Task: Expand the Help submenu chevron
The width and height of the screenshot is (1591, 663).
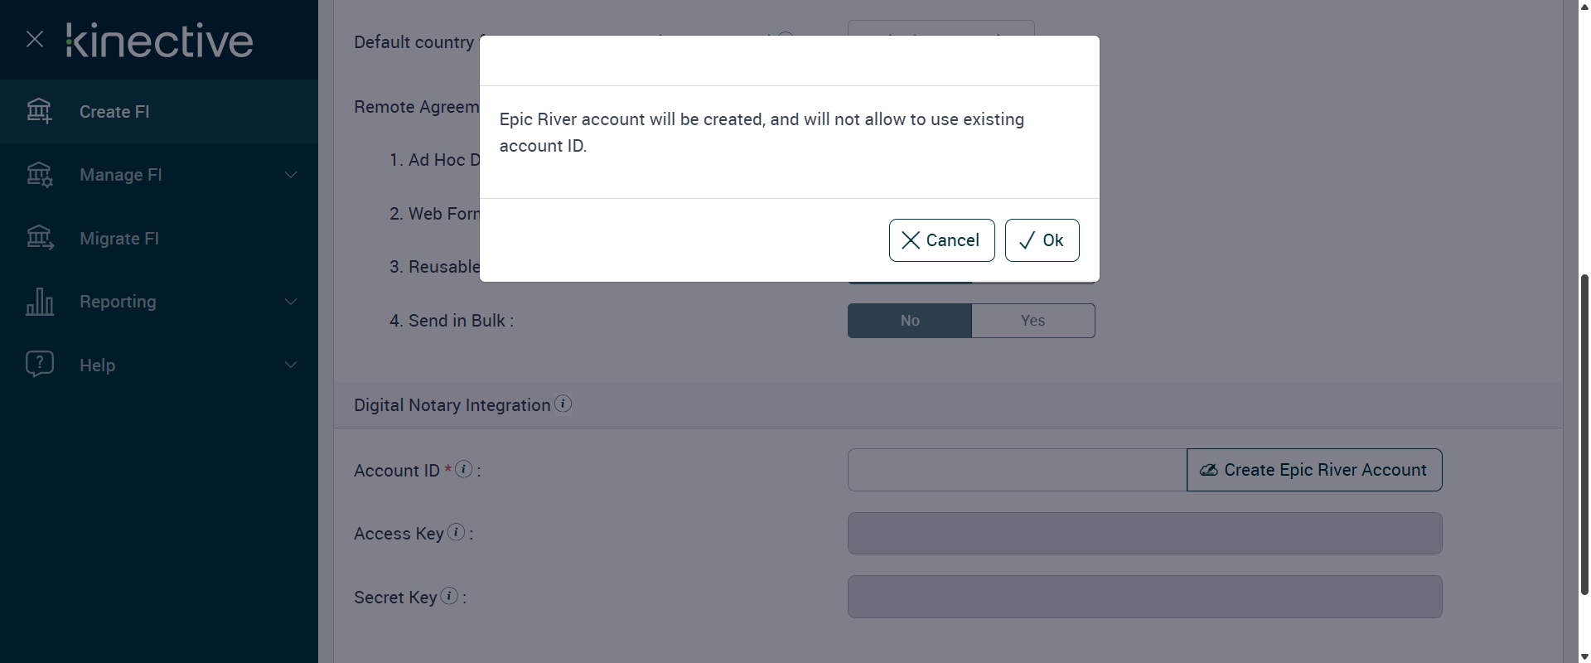Action: pyautogui.click(x=291, y=365)
